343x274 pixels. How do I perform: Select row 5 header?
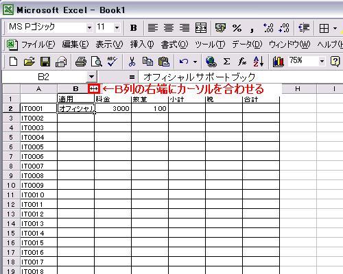(11, 137)
